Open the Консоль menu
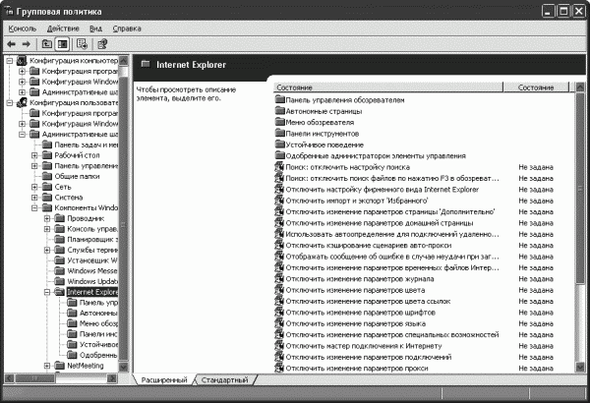590x403 pixels. point(22,29)
